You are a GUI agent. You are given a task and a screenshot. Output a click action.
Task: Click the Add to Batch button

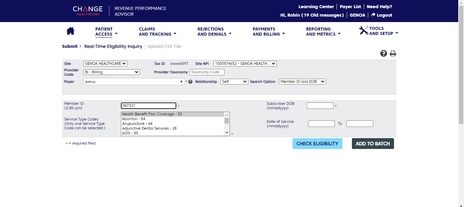(x=373, y=144)
